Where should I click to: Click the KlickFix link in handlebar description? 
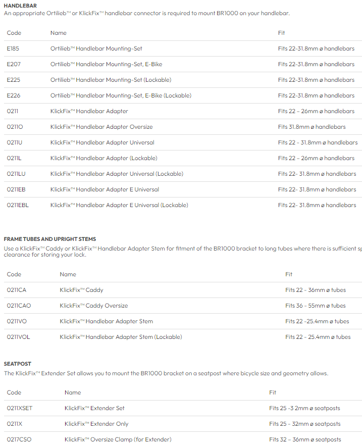[x=89, y=13]
